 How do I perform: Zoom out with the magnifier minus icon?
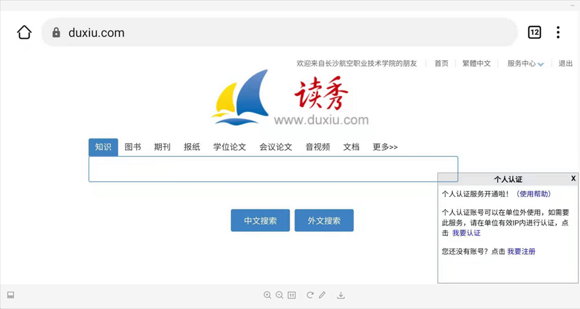coord(280,295)
